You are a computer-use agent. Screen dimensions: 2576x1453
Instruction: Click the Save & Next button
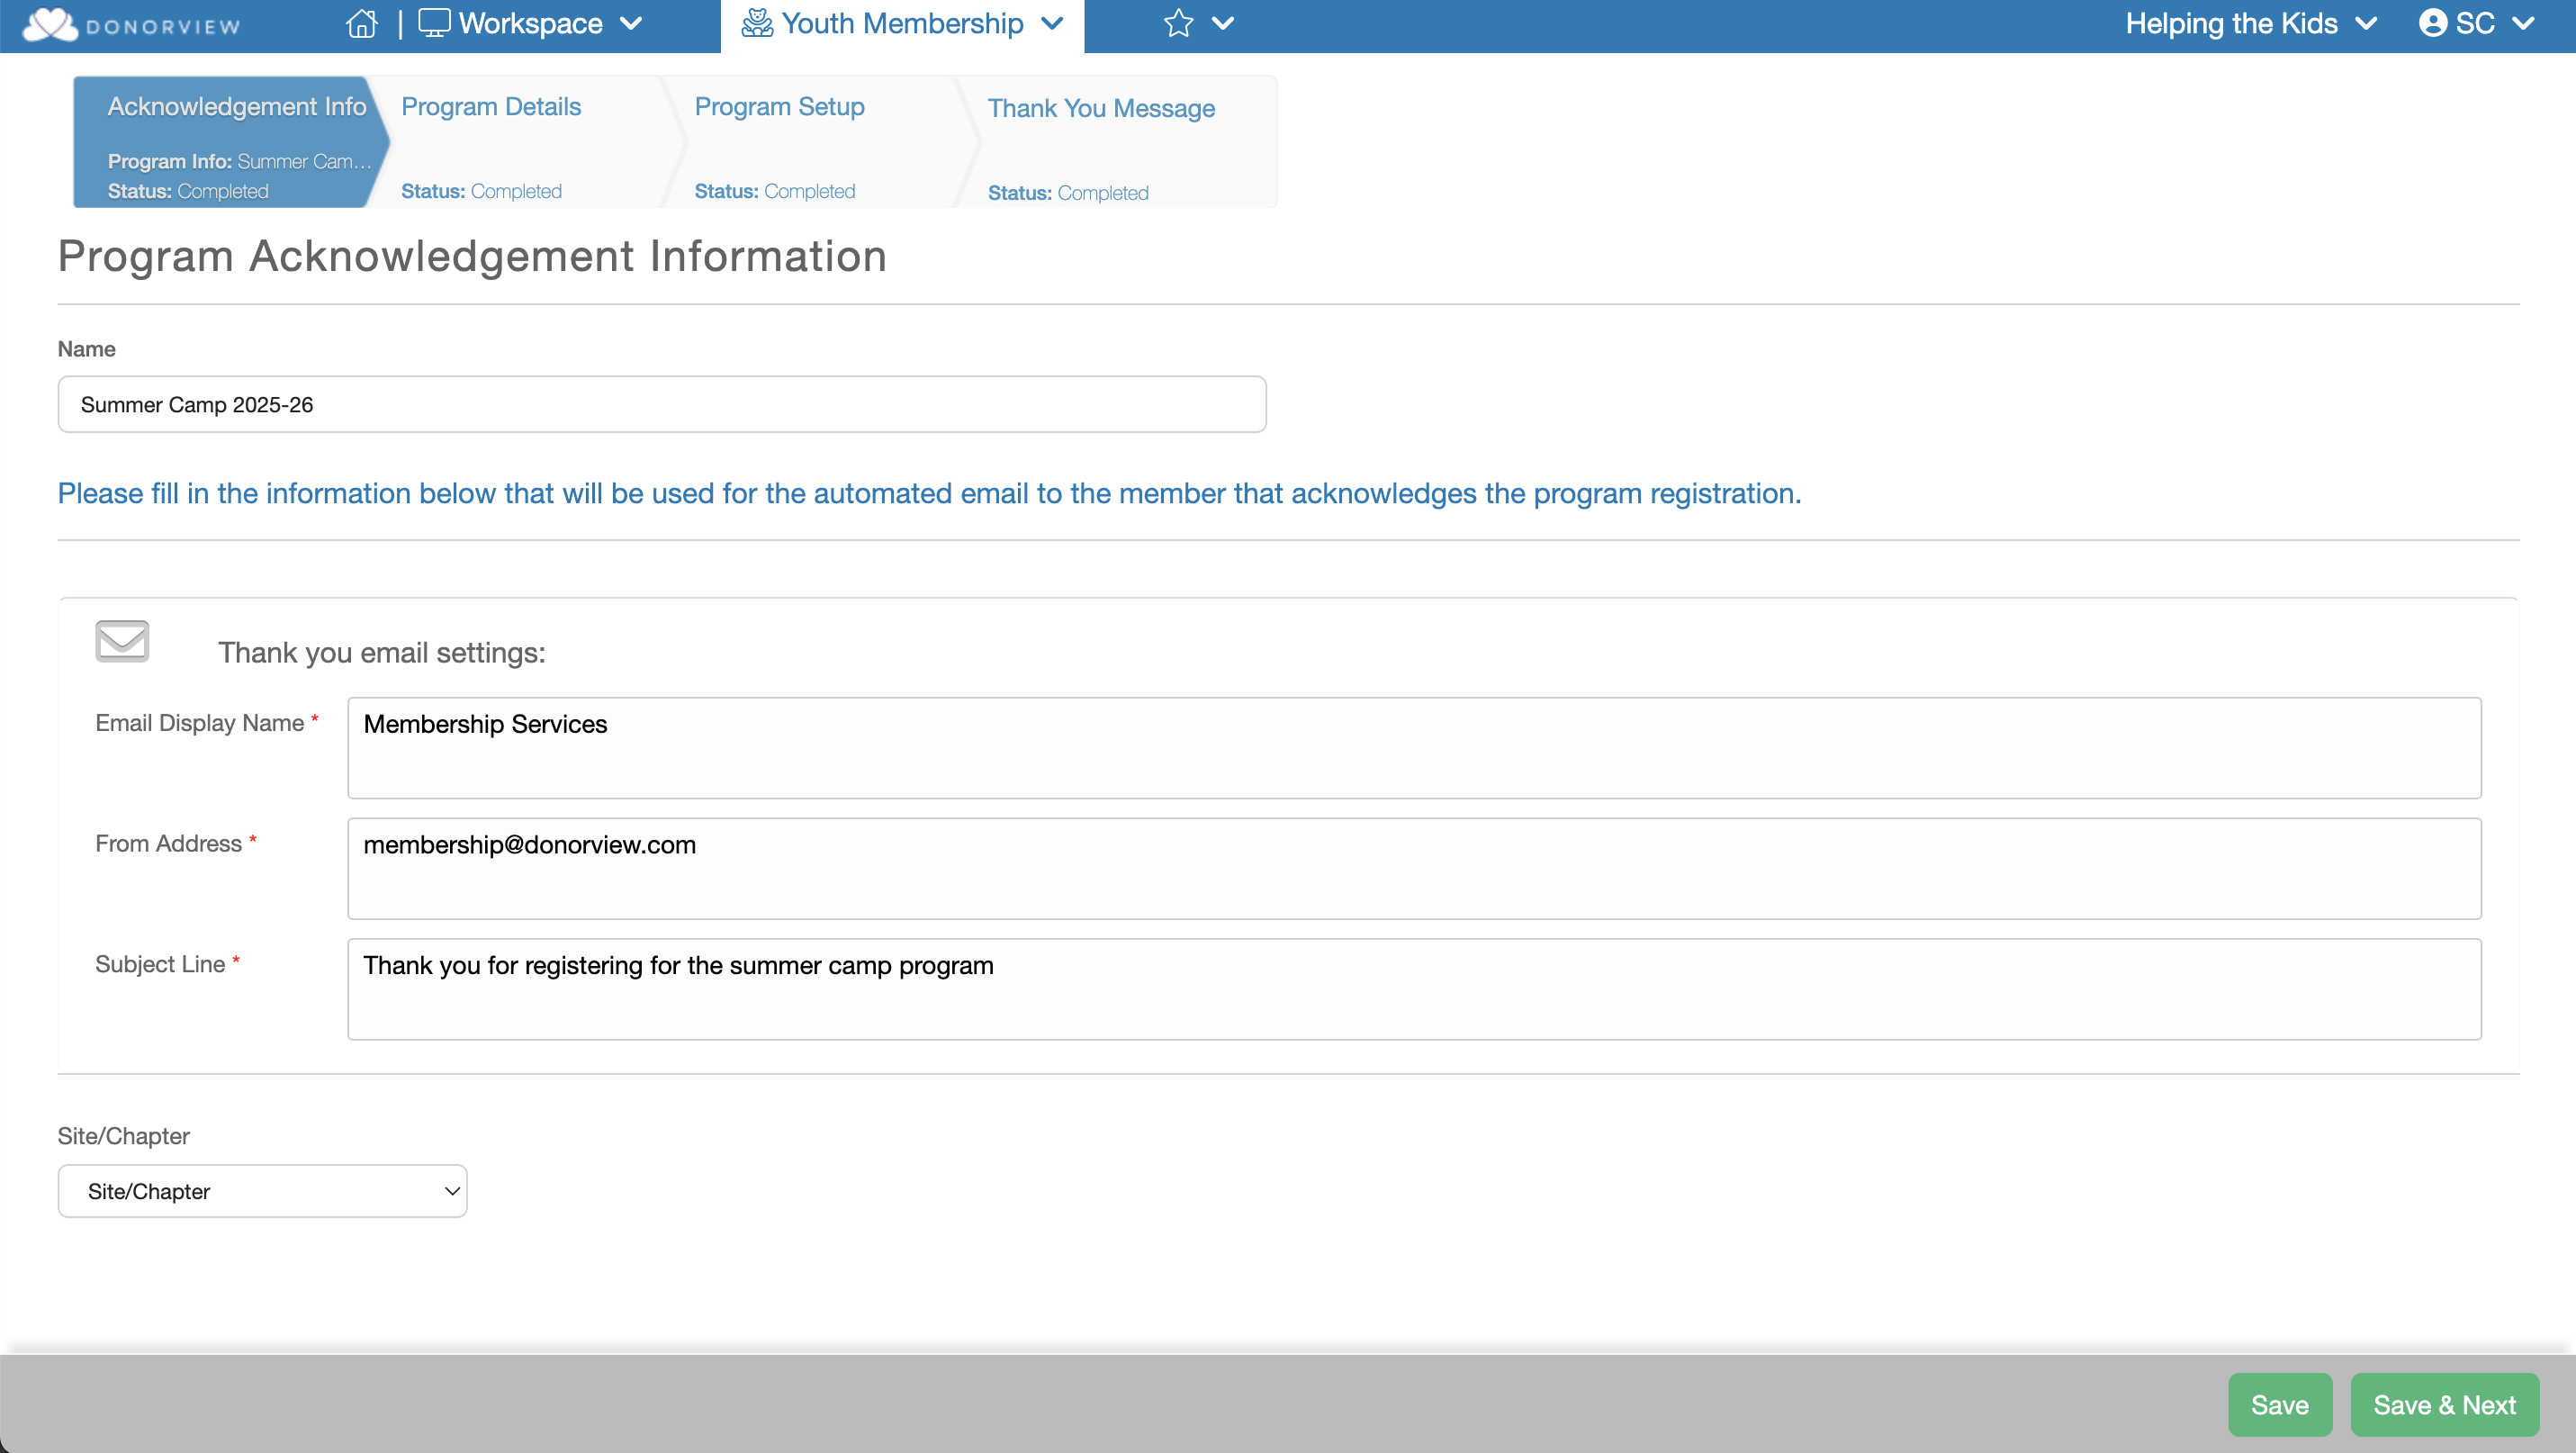pyautogui.click(x=2443, y=1404)
